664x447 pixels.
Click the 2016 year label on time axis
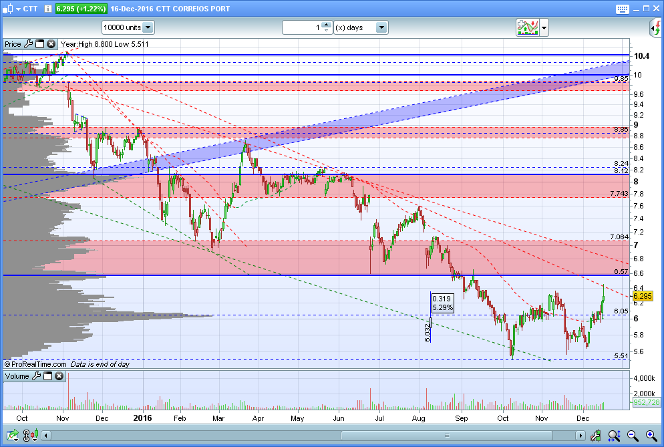click(142, 418)
